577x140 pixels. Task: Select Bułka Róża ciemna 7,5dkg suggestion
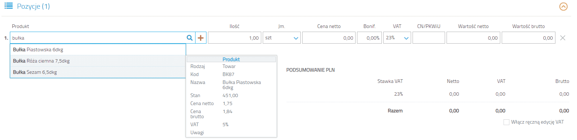coord(98,61)
